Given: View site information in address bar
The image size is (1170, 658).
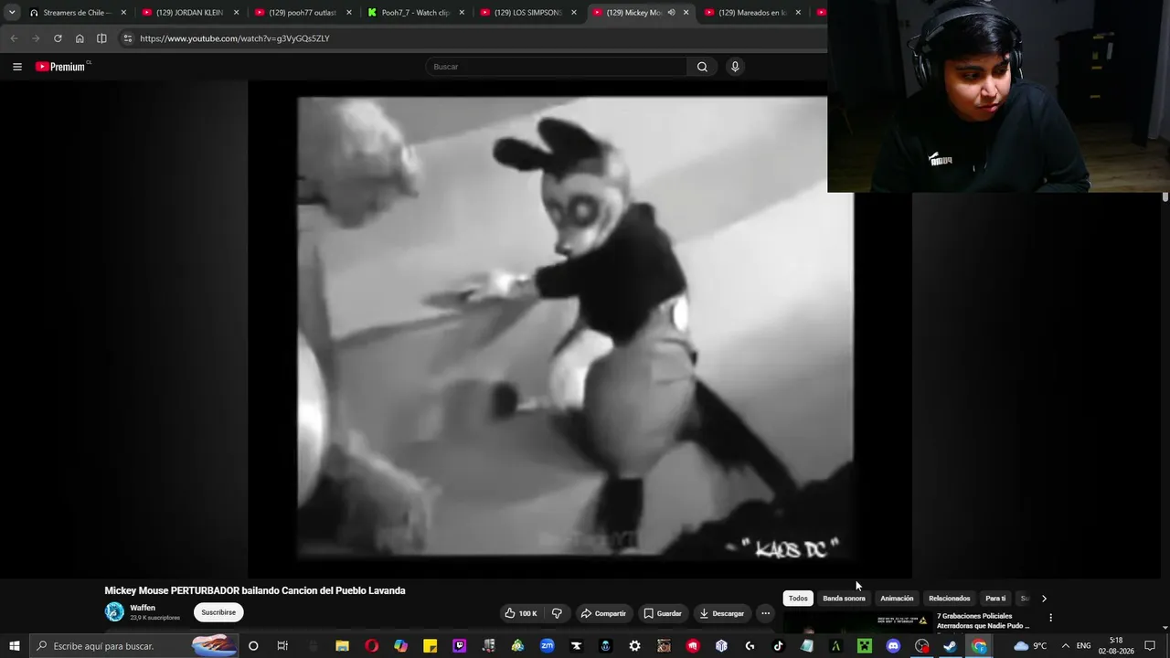Looking at the screenshot, I should (128, 38).
